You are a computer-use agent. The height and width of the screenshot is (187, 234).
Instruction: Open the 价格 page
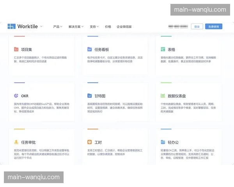[108, 27]
